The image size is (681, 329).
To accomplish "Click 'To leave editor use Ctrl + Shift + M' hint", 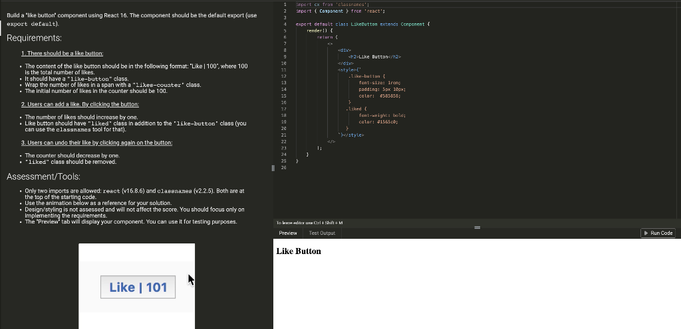I will pos(310,223).
